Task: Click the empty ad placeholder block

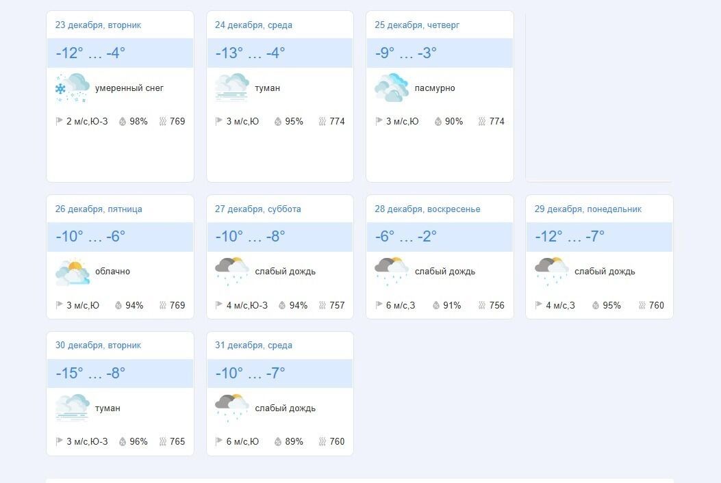Action: [599, 96]
